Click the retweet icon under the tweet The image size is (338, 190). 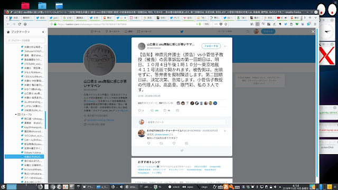(x=152, y=110)
